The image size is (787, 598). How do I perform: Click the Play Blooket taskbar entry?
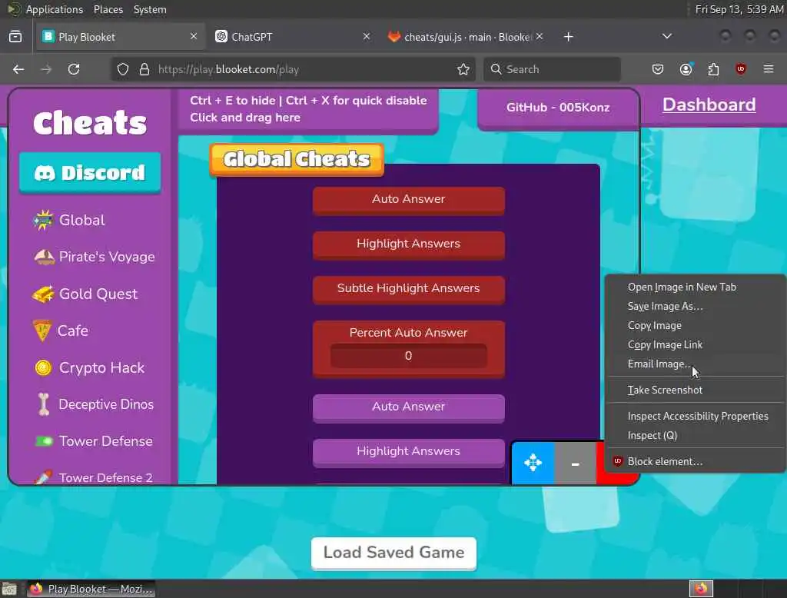[91, 589]
